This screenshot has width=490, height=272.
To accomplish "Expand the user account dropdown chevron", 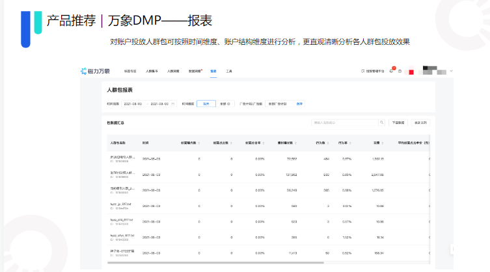I will click(451, 71).
